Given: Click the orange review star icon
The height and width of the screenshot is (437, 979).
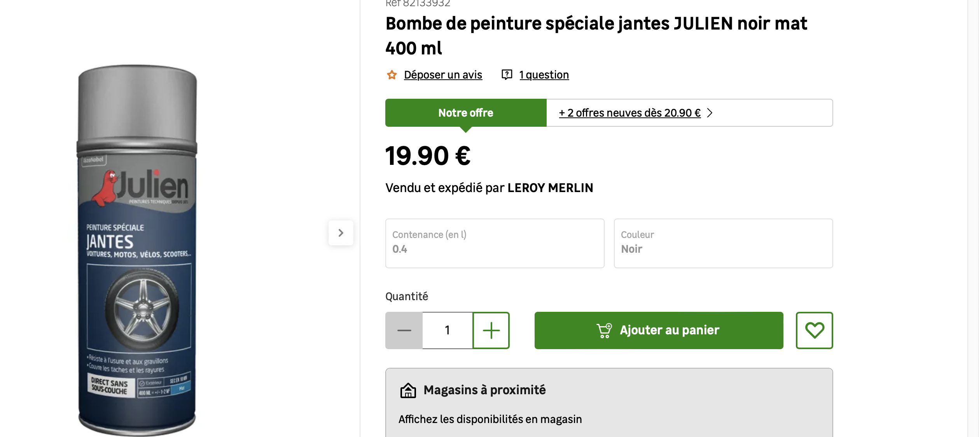Looking at the screenshot, I should (x=392, y=75).
